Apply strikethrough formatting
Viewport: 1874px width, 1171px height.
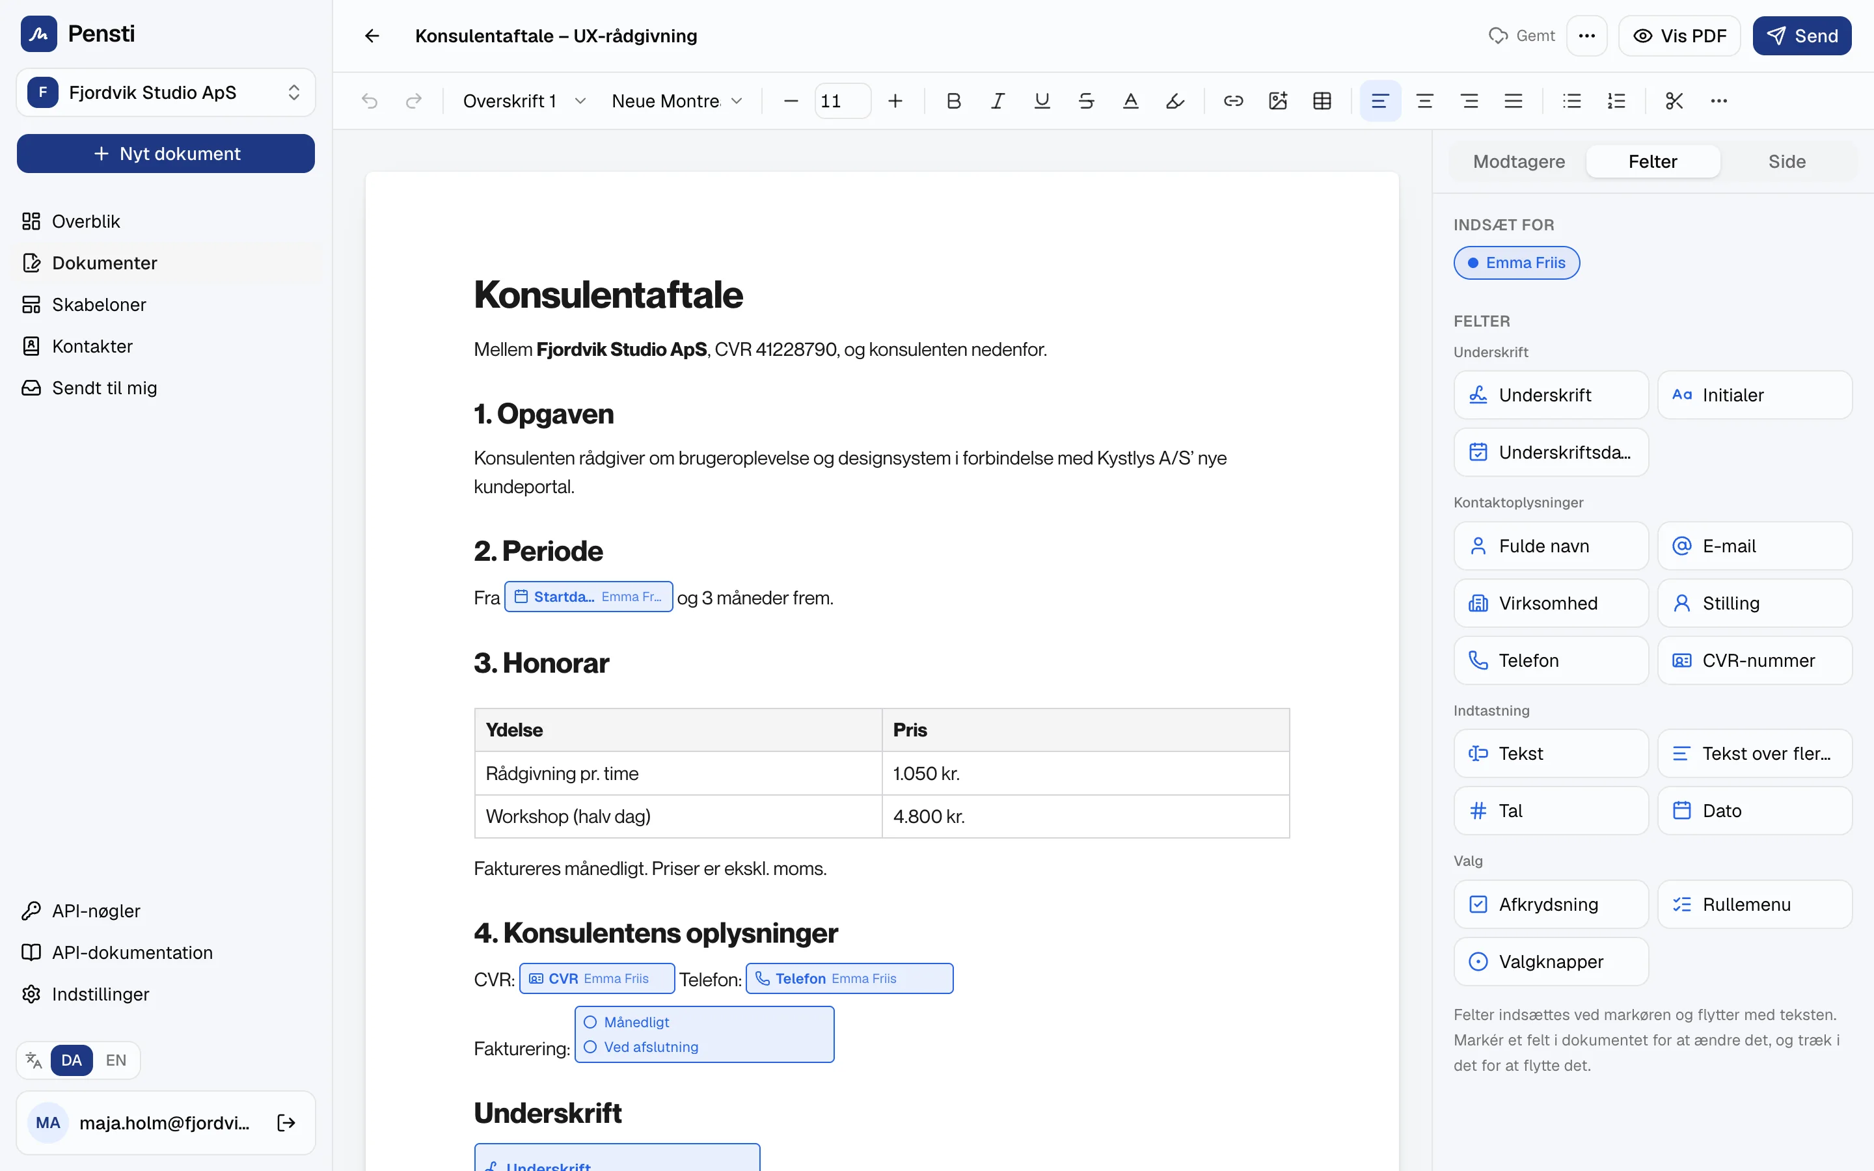(1085, 101)
